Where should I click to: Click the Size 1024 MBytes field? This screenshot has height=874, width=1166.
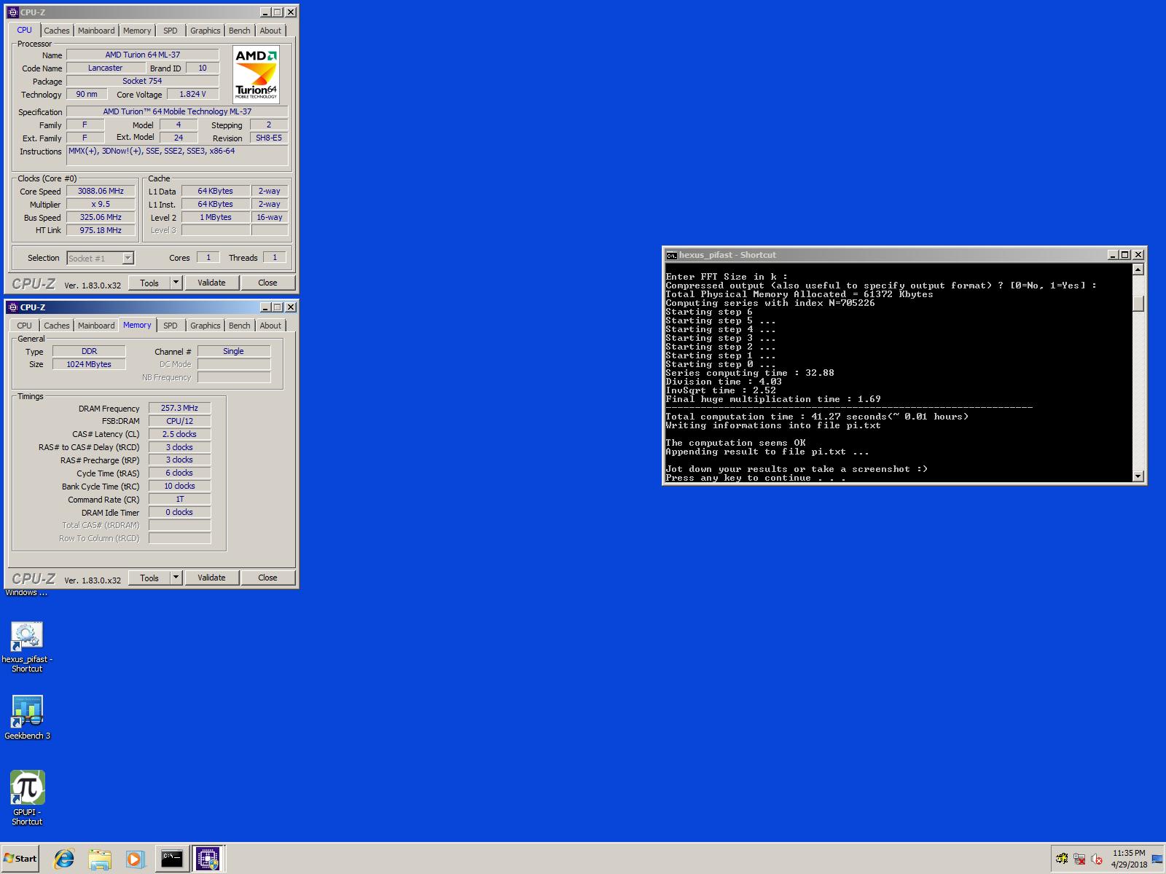(x=89, y=364)
